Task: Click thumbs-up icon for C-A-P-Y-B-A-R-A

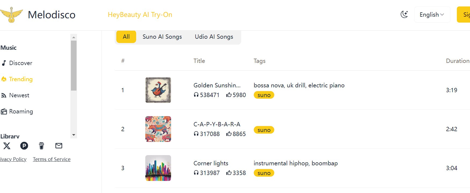Action: point(229,134)
